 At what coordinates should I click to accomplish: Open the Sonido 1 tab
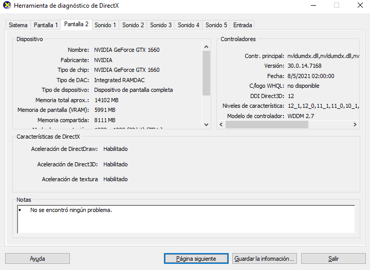(x=105, y=25)
